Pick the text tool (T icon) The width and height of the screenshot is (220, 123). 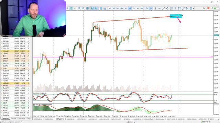point(175,8)
